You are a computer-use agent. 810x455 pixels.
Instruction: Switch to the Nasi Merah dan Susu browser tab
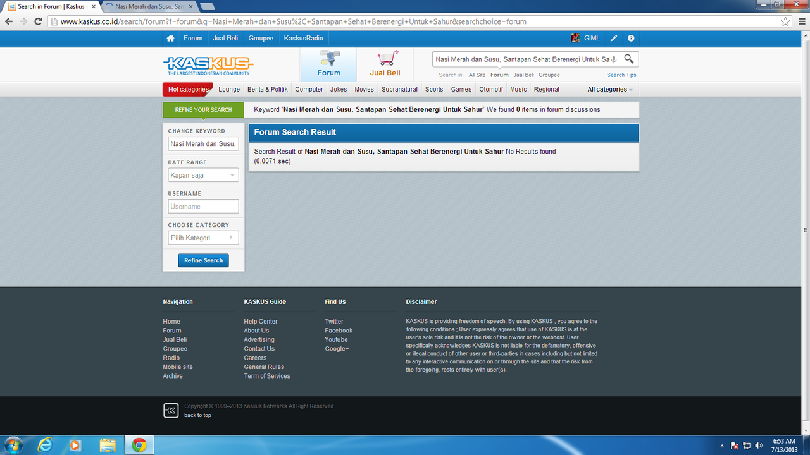click(149, 6)
